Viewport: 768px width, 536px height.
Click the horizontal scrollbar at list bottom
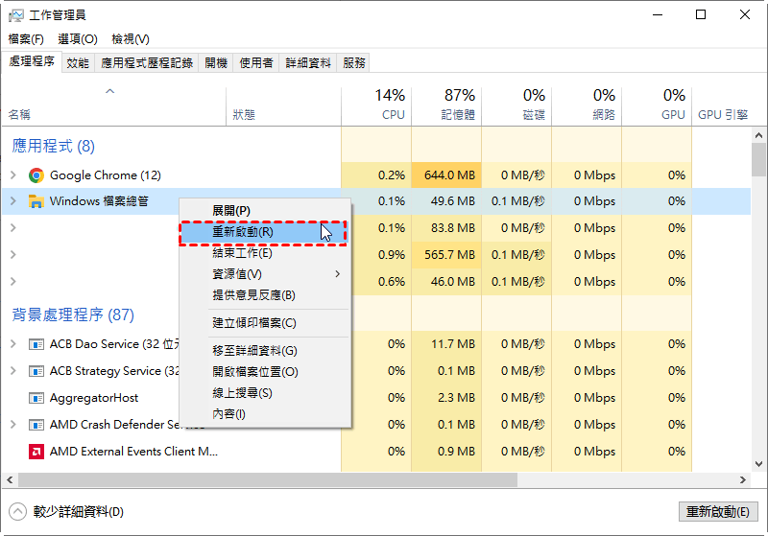[x=269, y=478]
